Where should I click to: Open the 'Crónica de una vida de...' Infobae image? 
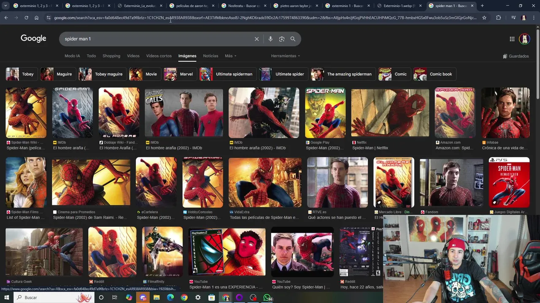click(505, 113)
